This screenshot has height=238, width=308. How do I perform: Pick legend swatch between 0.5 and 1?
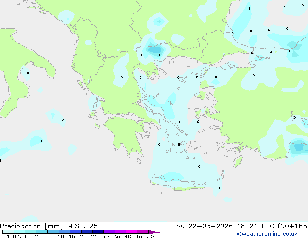(x=19, y=232)
